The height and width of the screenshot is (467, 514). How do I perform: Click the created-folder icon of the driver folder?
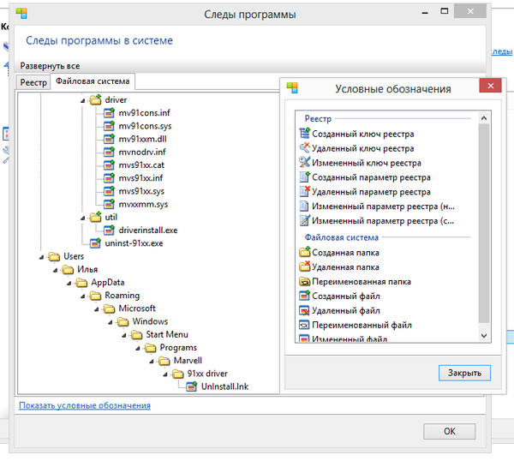[x=95, y=99]
